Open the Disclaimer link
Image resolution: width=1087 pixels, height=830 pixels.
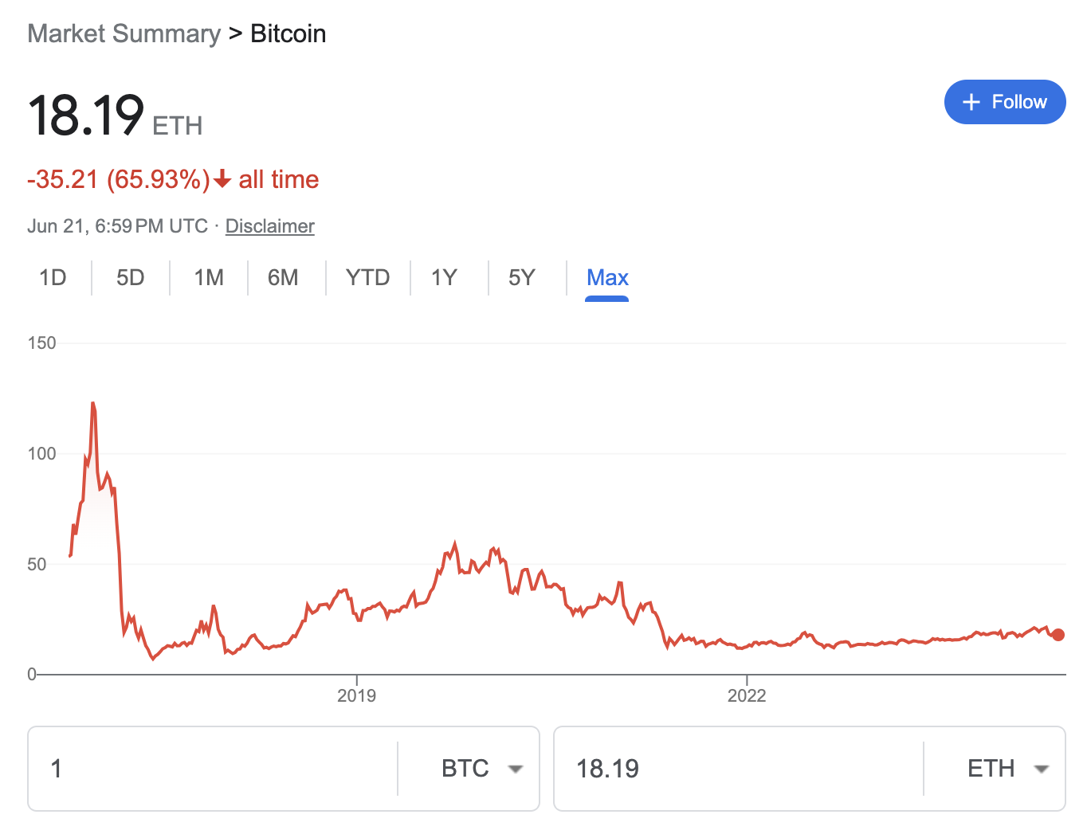[x=269, y=226]
